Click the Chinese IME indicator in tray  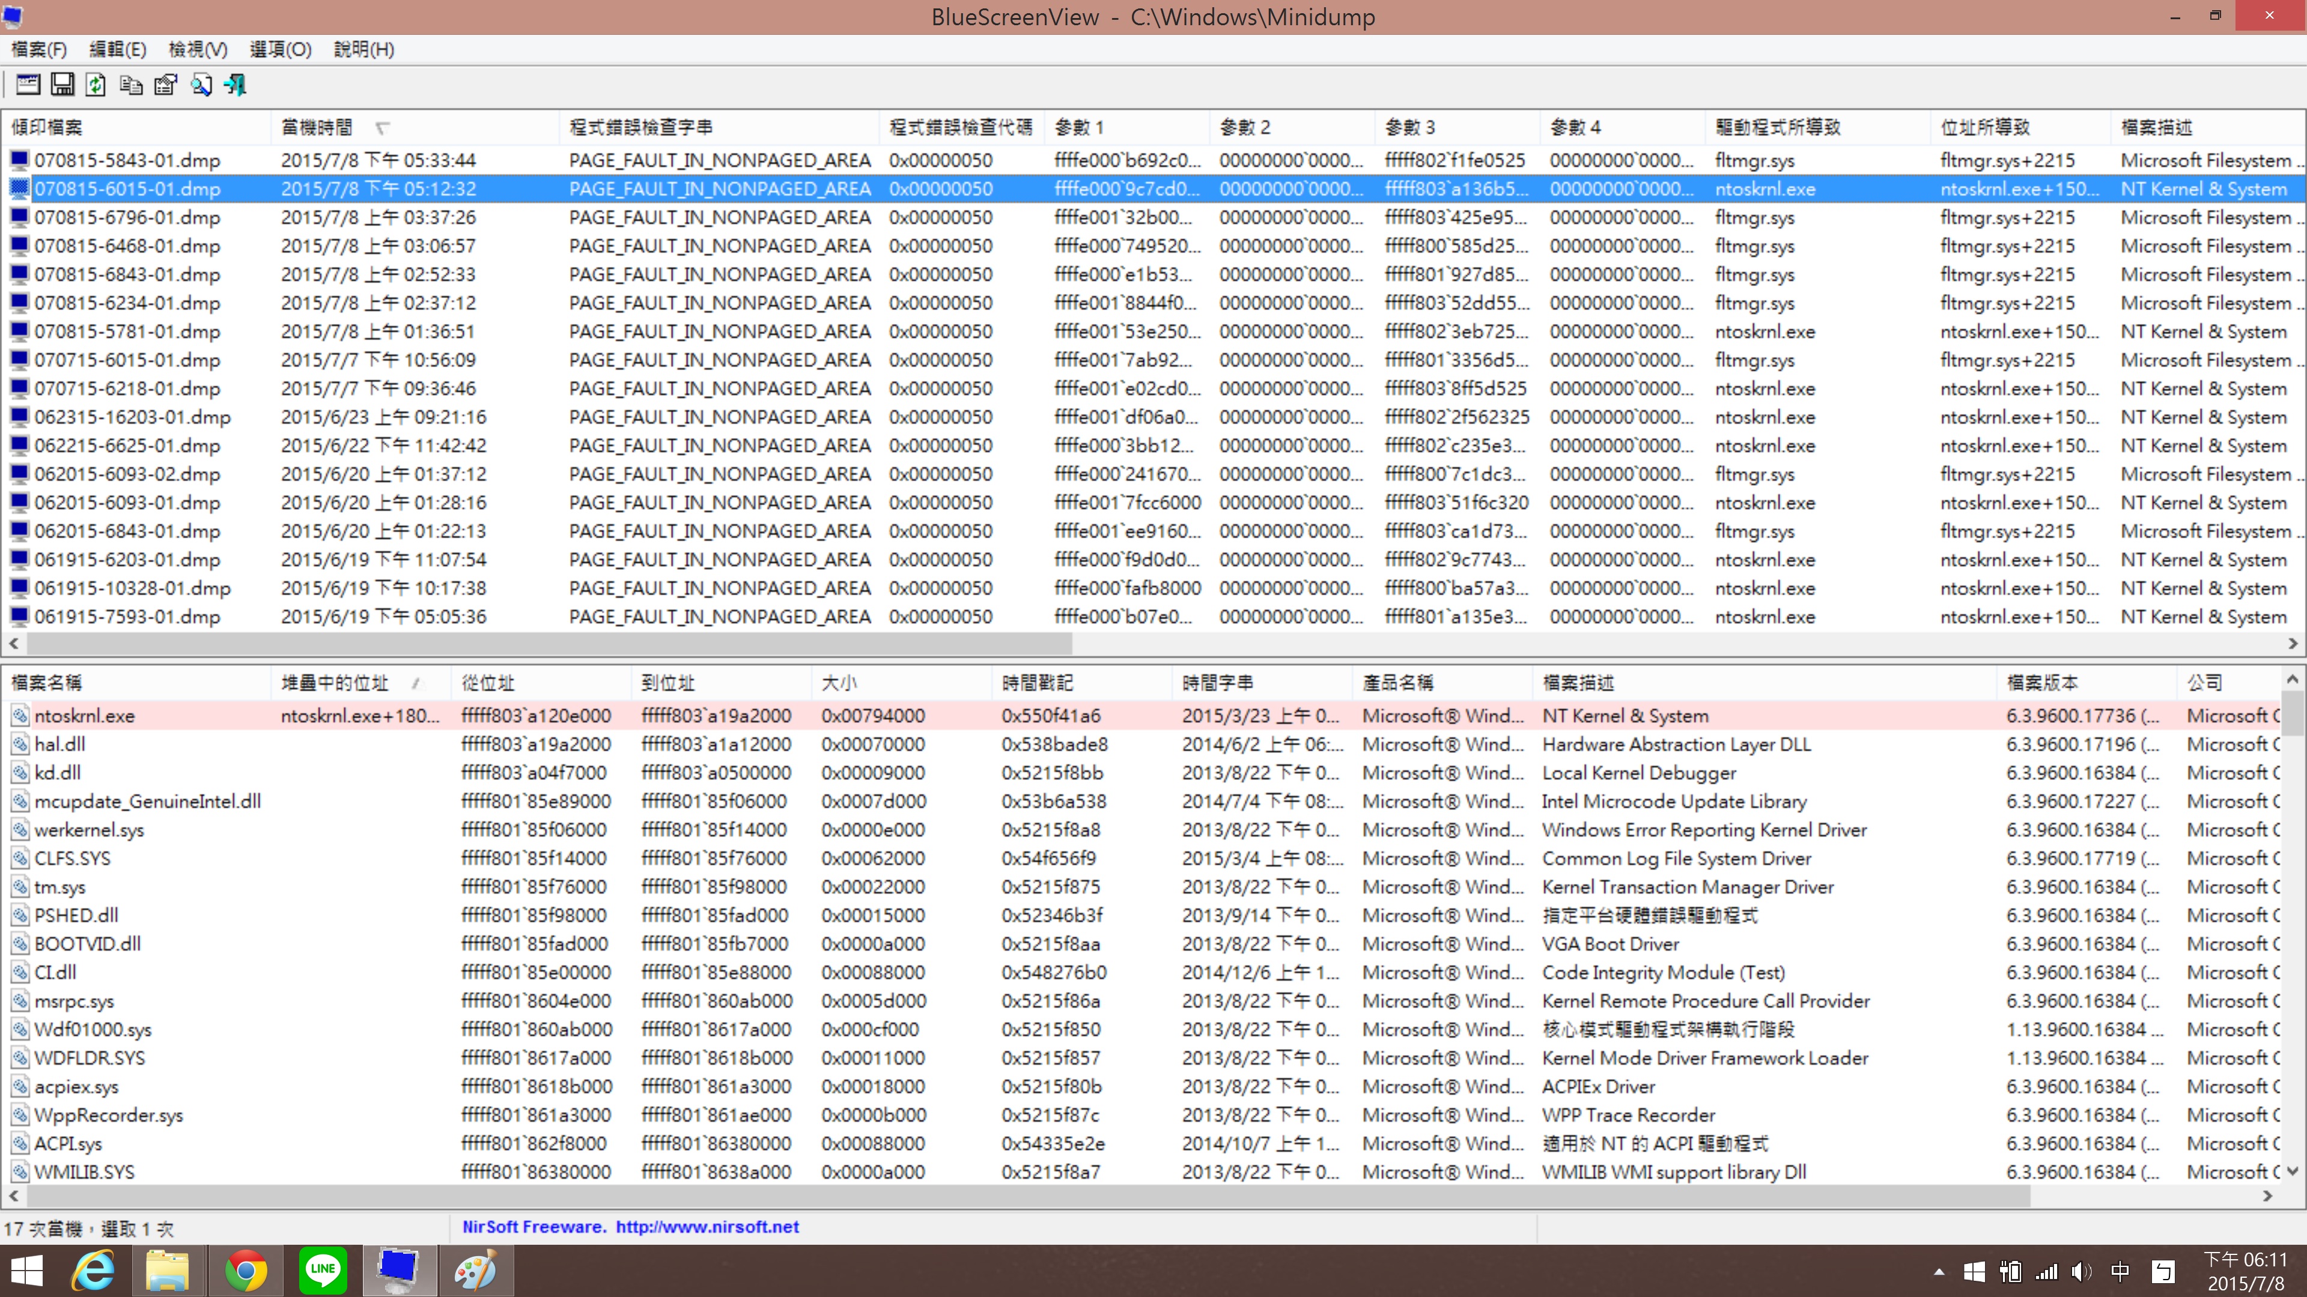[2120, 1272]
